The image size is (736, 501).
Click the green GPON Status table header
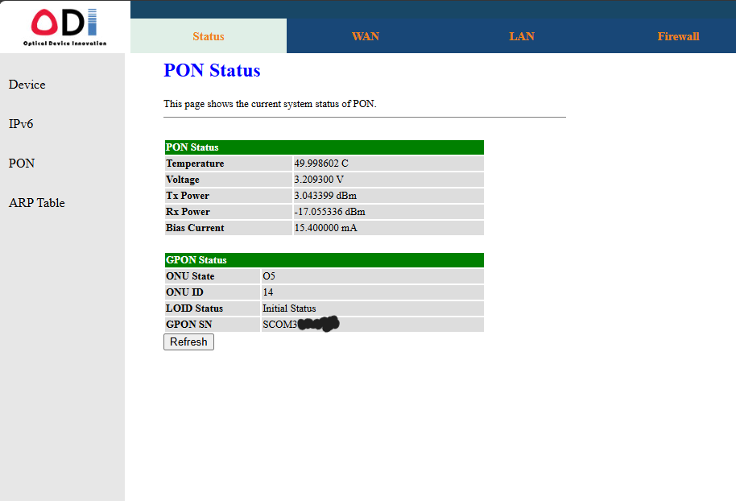(324, 260)
